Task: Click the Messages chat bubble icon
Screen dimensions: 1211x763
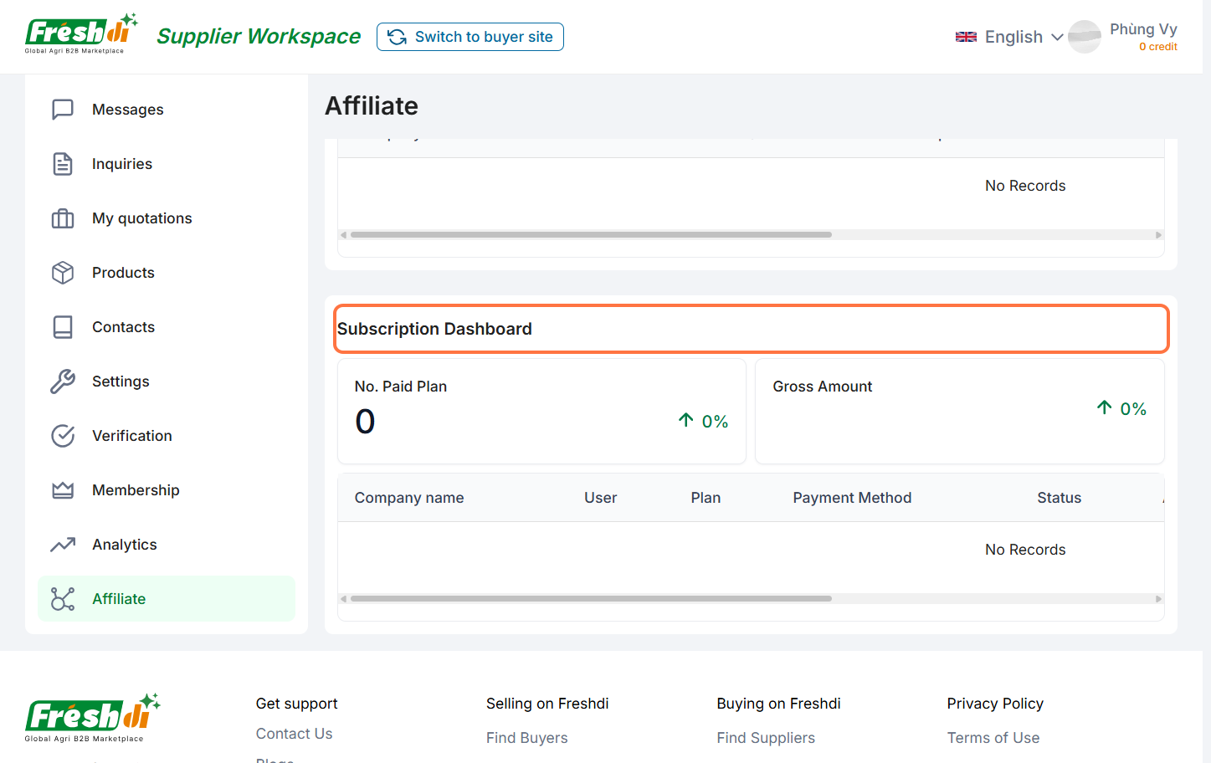Action: click(63, 110)
